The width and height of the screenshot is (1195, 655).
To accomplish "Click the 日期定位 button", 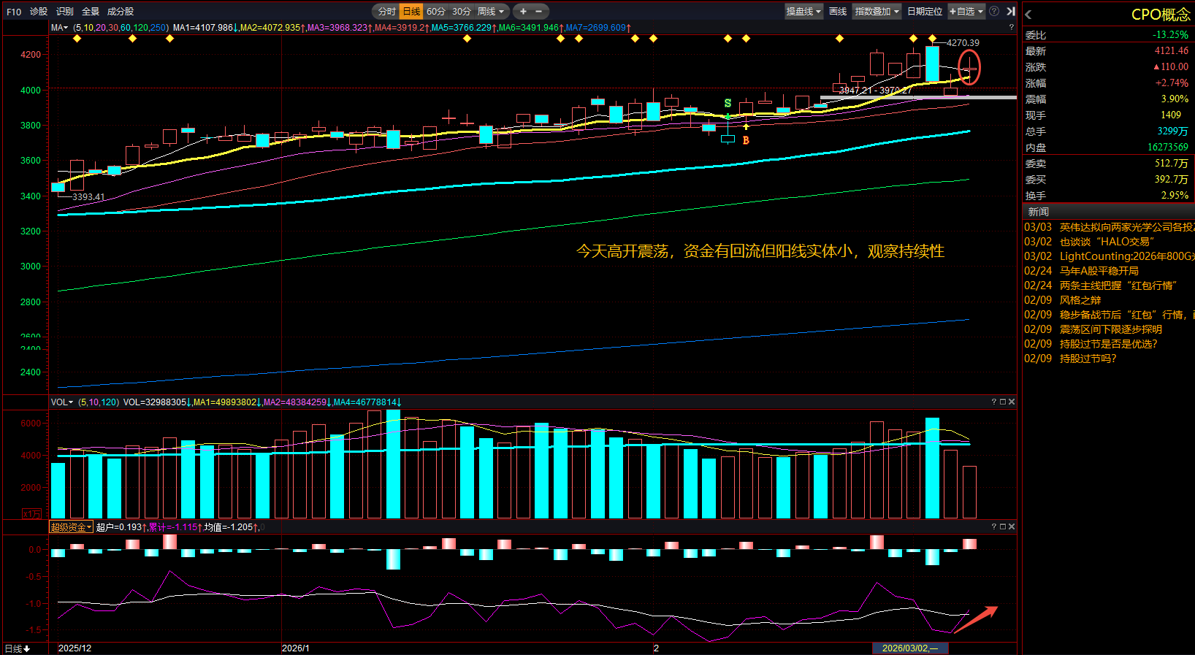I will click(925, 12).
